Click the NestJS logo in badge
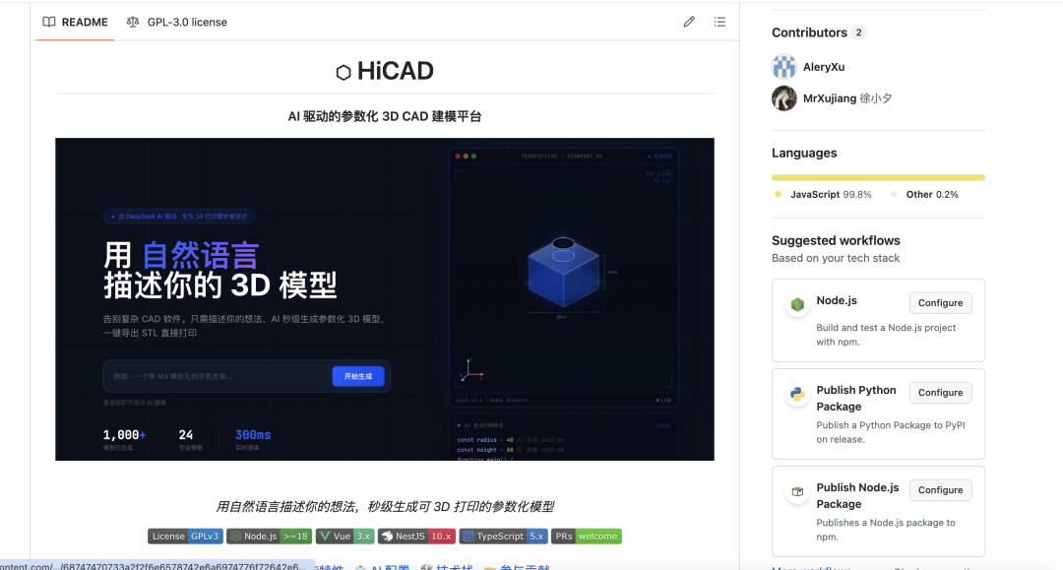 (x=387, y=537)
